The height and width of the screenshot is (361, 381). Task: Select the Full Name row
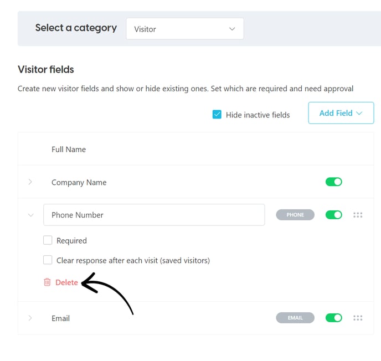(x=195, y=149)
